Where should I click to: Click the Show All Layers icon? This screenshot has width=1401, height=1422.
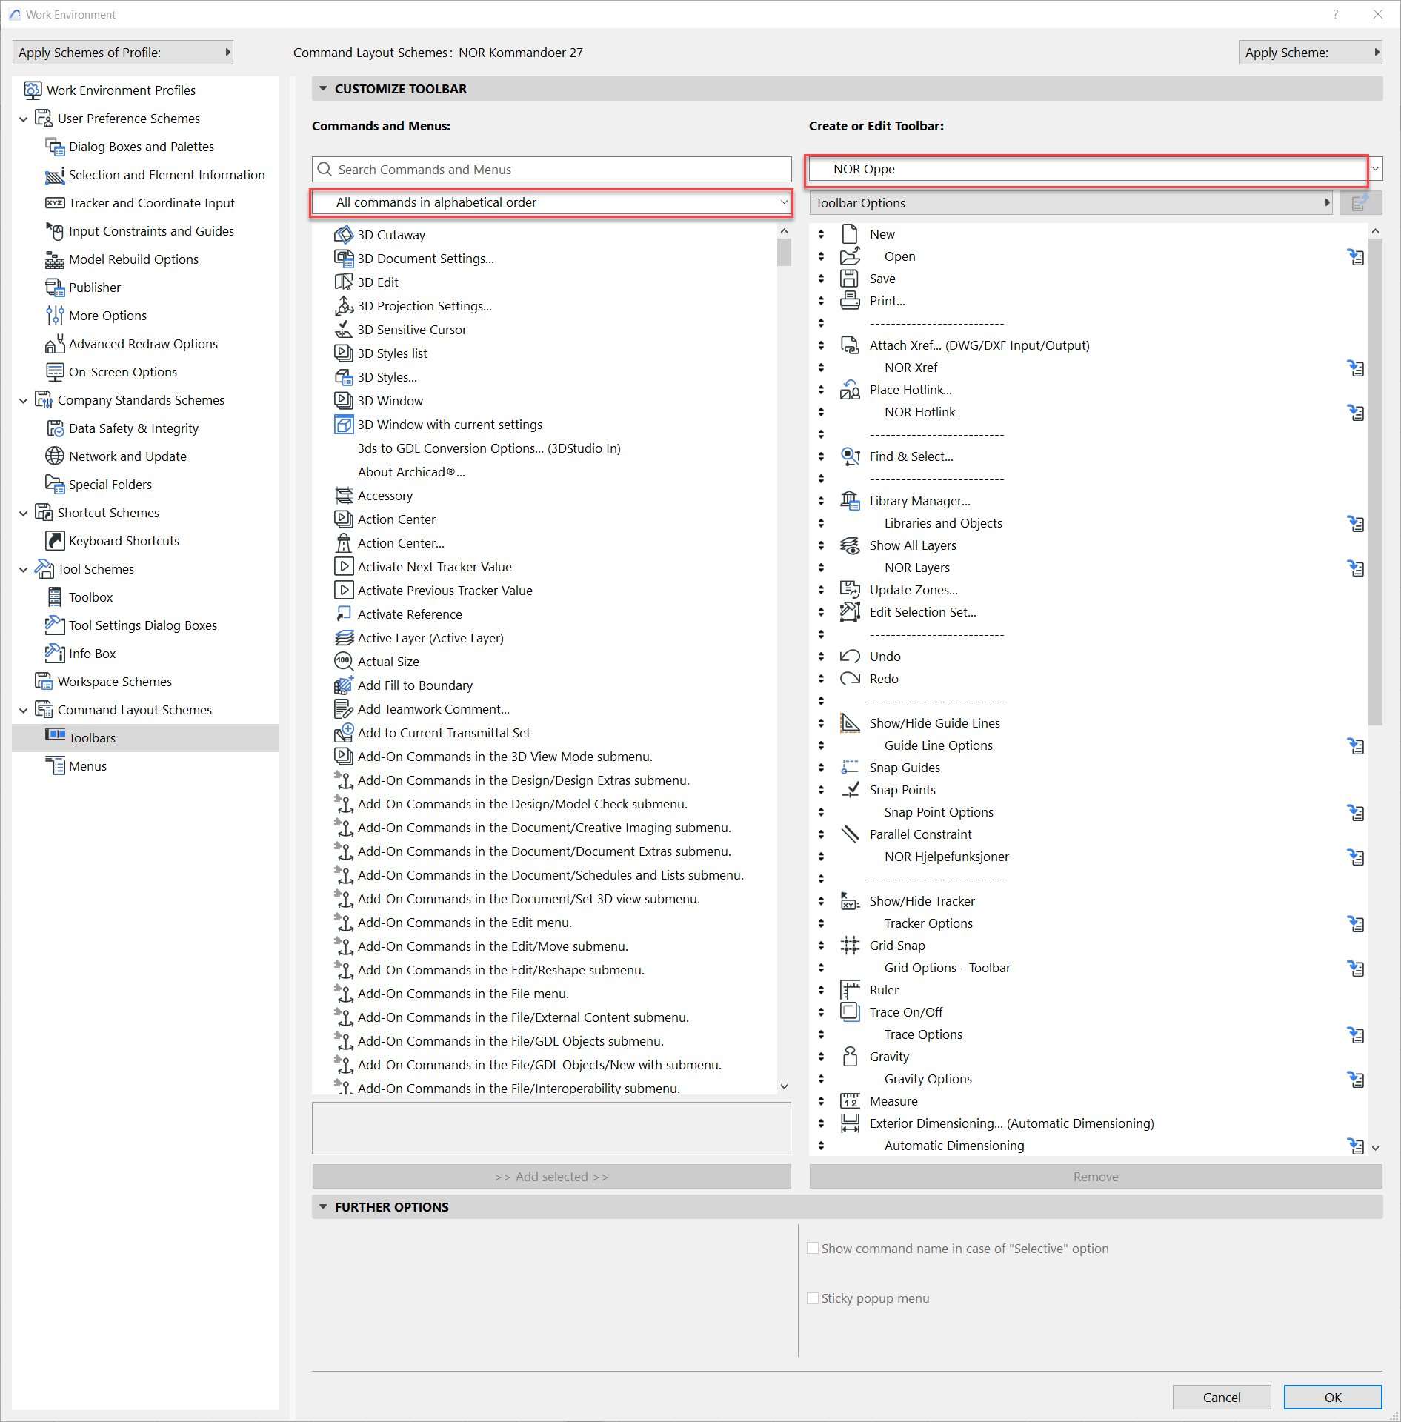(850, 545)
